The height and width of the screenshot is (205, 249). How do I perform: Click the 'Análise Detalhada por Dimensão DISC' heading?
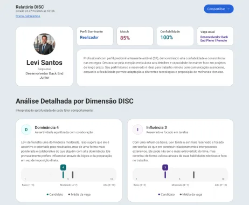point(74,101)
